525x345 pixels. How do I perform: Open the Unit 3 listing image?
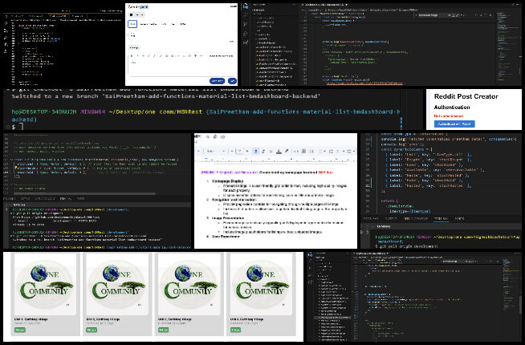pyautogui.click(x=189, y=284)
